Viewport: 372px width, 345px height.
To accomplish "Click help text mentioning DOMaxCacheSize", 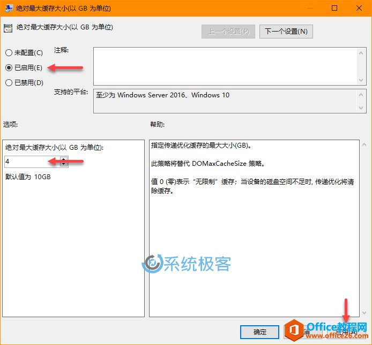I will (x=208, y=163).
